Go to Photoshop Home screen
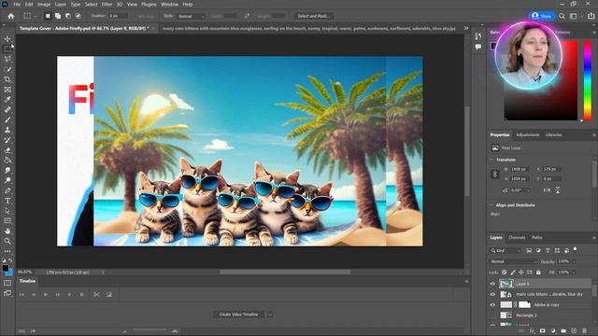Image resolution: width=598 pixels, height=336 pixels. click(x=11, y=16)
